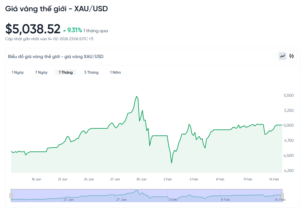Click the heading Giá vàng thế giới – XAU/USD
The width and height of the screenshot is (300, 208).
point(57,8)
